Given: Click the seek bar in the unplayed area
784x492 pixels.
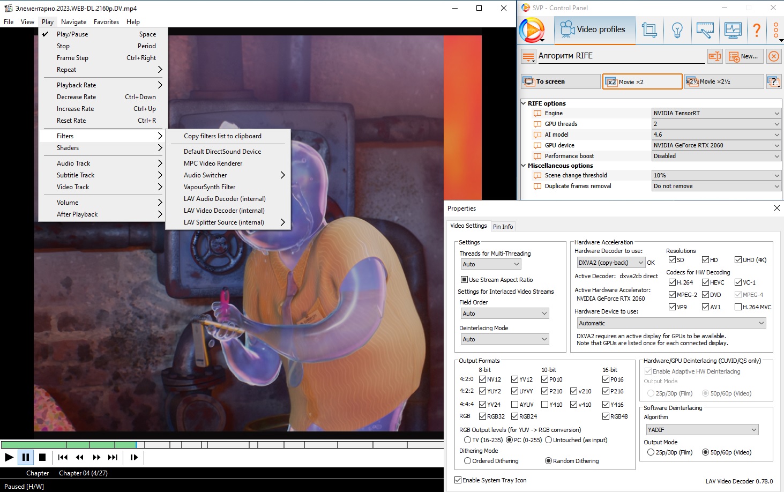Looking at the screenshot, I should point(295,444).
